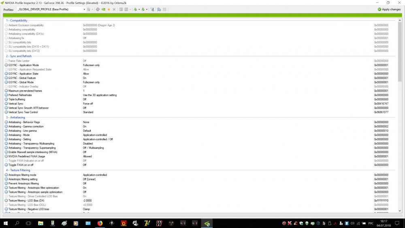The image size is (405, 228).
Task: Open the export profiles dropdown arrow
Action: coord(139,9)
